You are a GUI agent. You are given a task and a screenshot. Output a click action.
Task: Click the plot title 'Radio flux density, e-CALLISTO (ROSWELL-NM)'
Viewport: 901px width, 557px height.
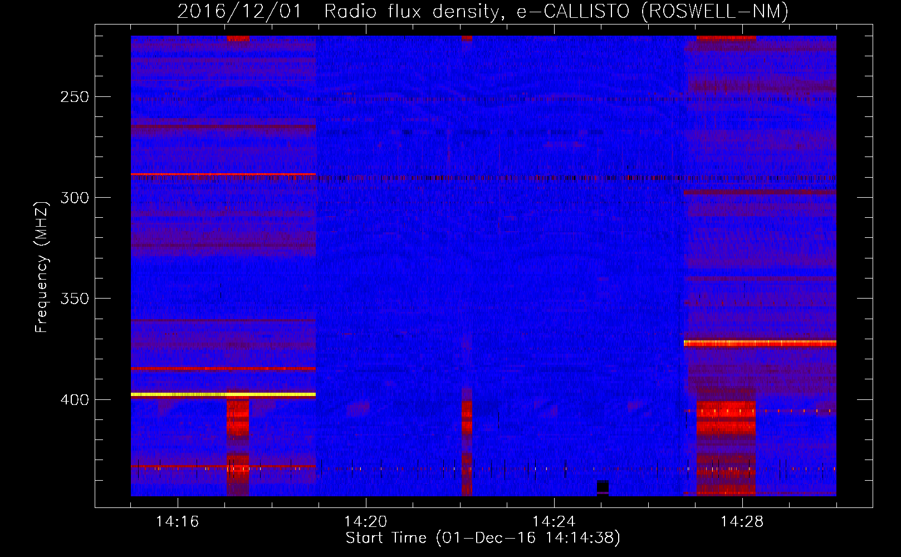click(x=556, y=11)
